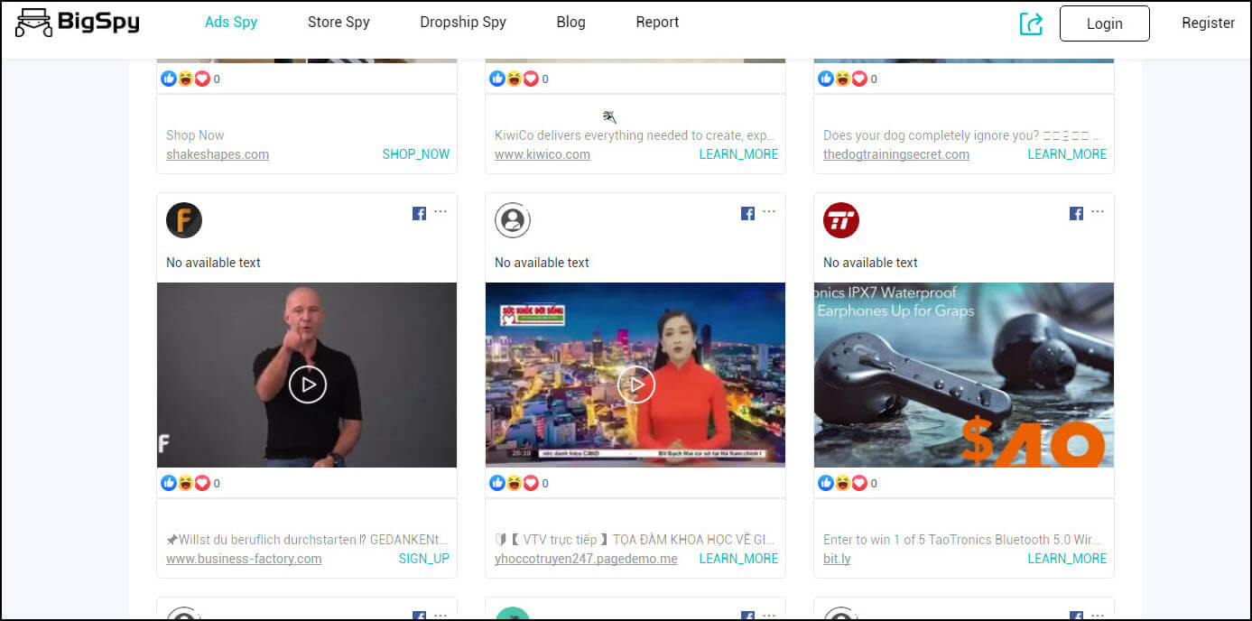The image size is (1252, 621).
Task: Click reaction icons above KiwiCo ad text
Action: tap(514, 79)
